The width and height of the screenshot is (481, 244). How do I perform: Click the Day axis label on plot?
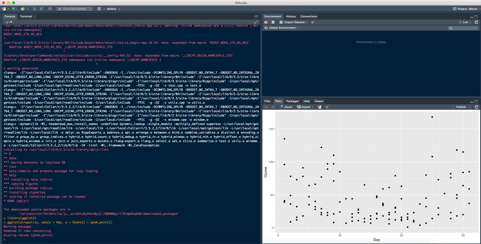(376, 240)
